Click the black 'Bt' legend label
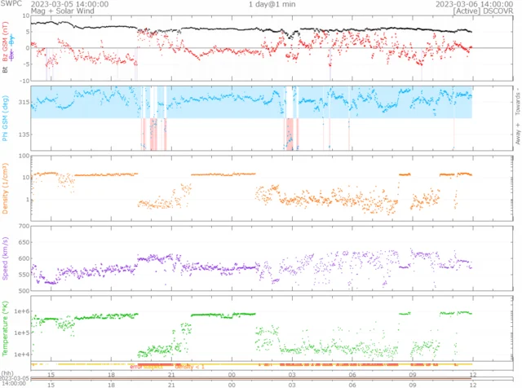Screen dimensions: 522x388 pyautogui.click(x=5, y=70)
